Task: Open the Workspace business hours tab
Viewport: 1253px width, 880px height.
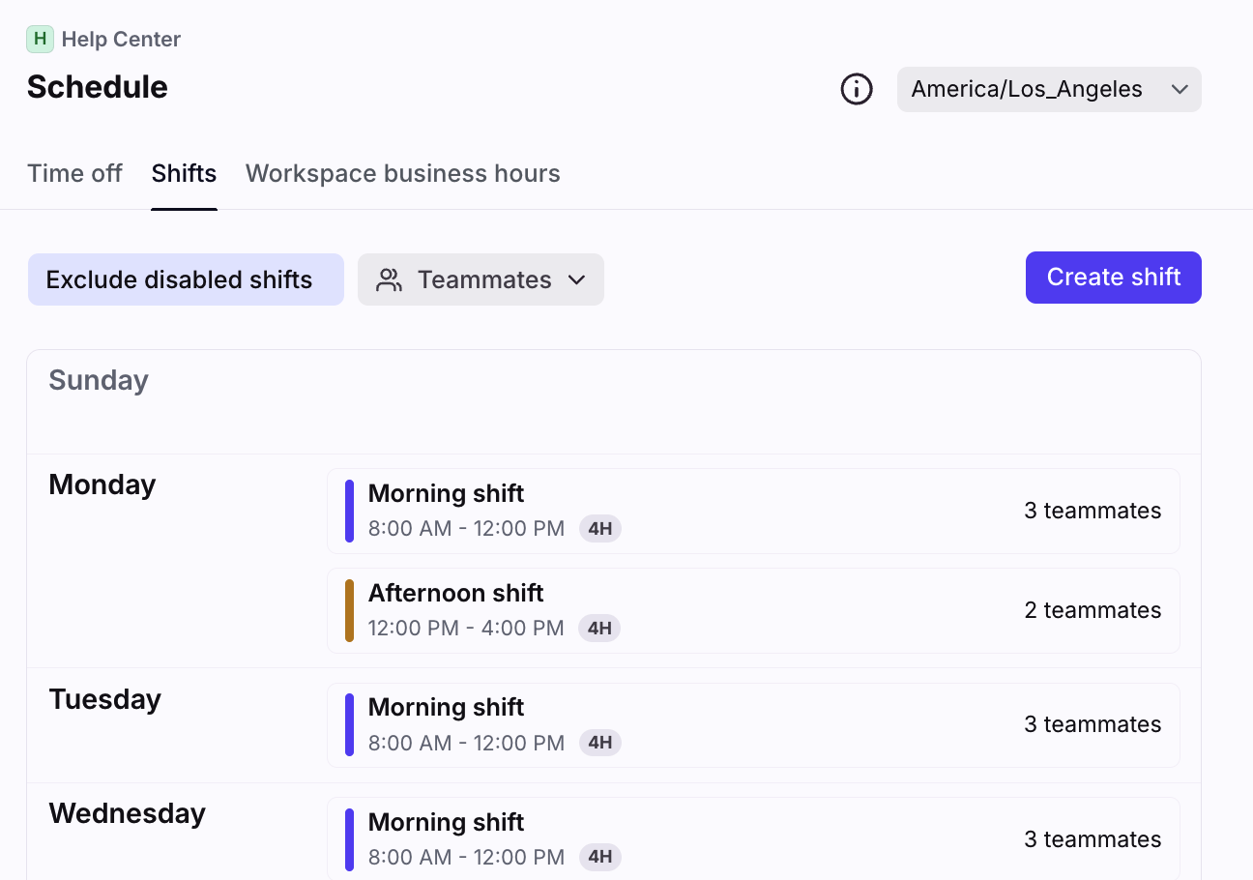Action: click(x=402, y=174)
